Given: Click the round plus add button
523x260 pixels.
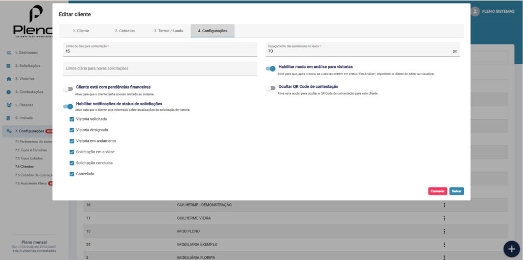Looking at the screenshot, I should (511, 248).
